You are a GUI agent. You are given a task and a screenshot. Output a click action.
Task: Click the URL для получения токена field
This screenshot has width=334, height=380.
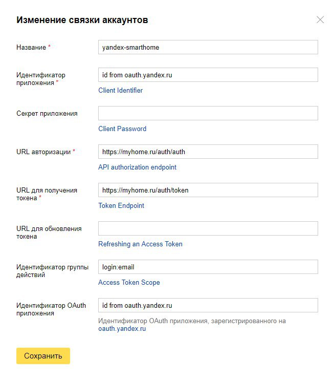tap(208, 190)
